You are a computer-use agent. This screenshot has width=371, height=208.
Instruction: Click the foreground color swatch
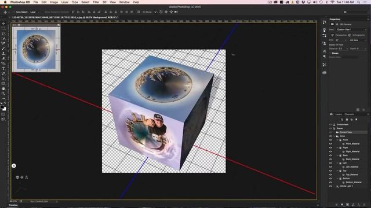[x=2, y=107]
